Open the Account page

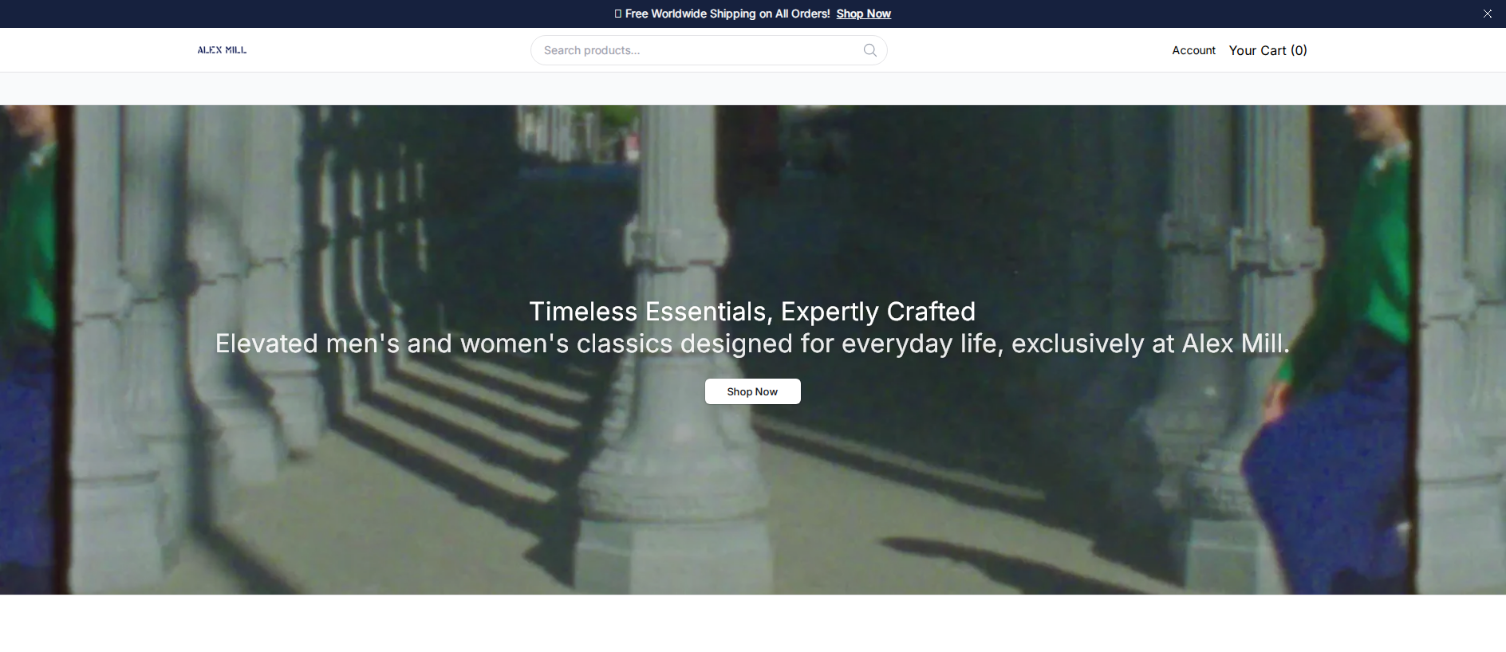[1193, 50]
